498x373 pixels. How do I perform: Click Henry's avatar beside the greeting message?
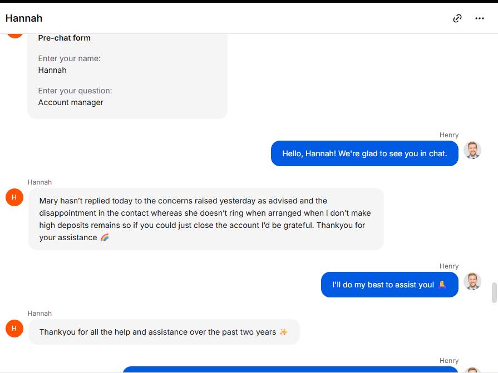click(x=472, y=150)
